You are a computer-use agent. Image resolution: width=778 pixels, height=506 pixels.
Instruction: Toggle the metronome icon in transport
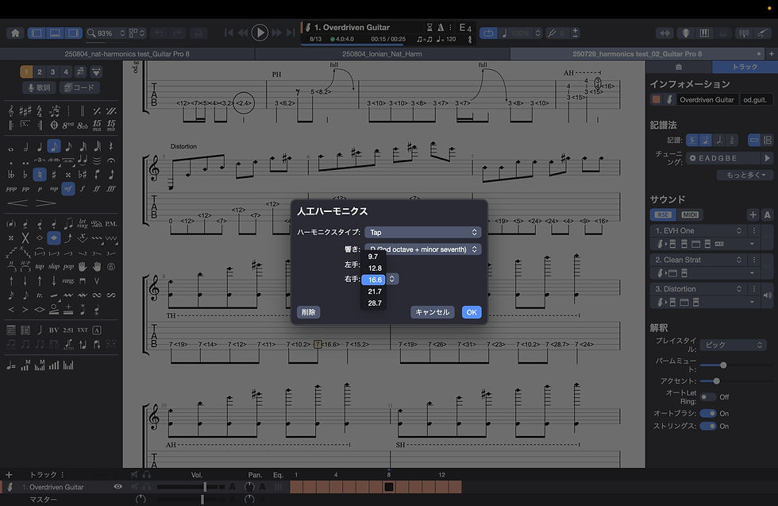point(441,27)
